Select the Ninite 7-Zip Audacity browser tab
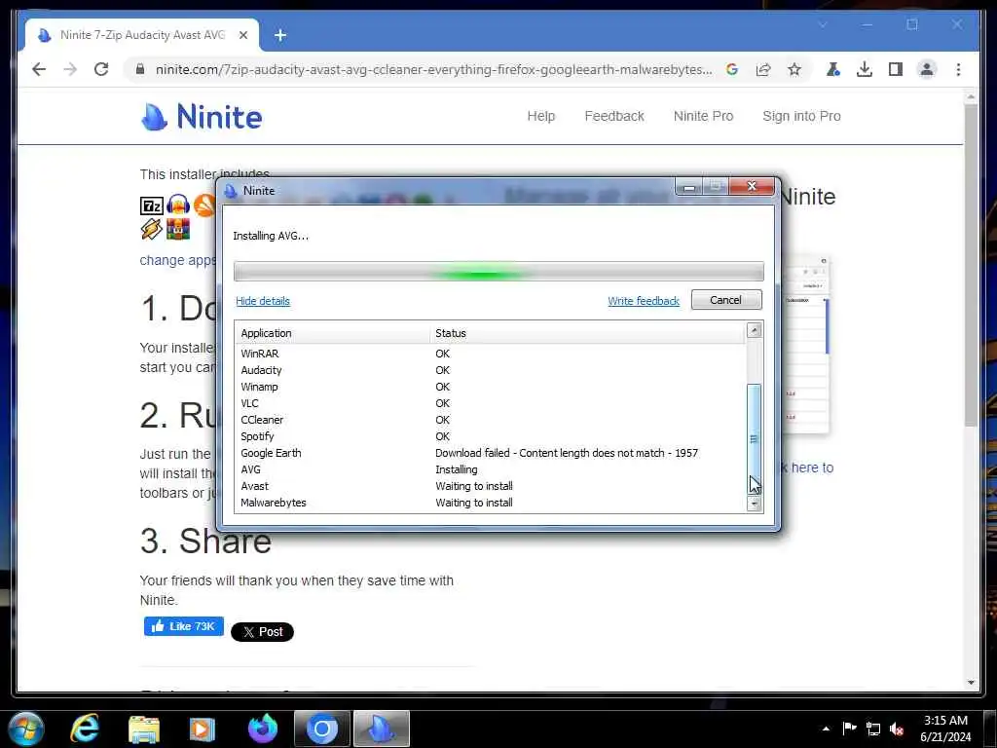Image resolution: width=997 pixels, height=748 pixels. click(x=142, y=35)
